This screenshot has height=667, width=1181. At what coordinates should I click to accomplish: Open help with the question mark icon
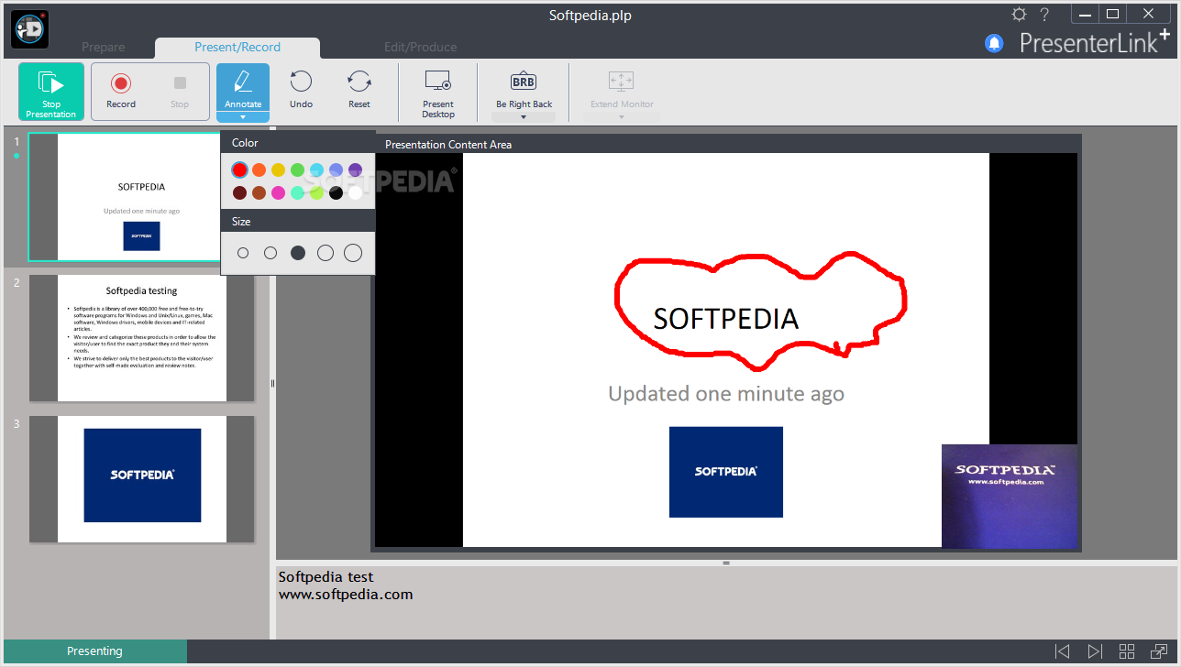click(1044, 15)
